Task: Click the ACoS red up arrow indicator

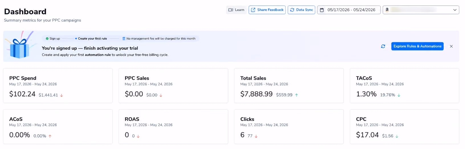Action: pyautogui.click(x=50, y=136)
